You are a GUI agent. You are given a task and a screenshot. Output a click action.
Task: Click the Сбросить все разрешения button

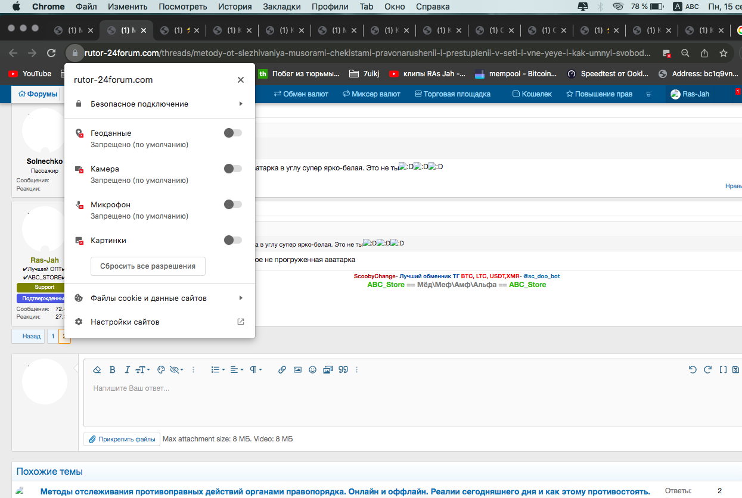[x=148, y=266]
